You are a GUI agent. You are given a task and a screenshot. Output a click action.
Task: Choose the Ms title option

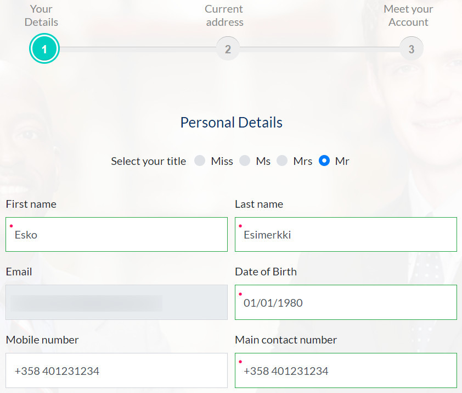tap(245, 161)
